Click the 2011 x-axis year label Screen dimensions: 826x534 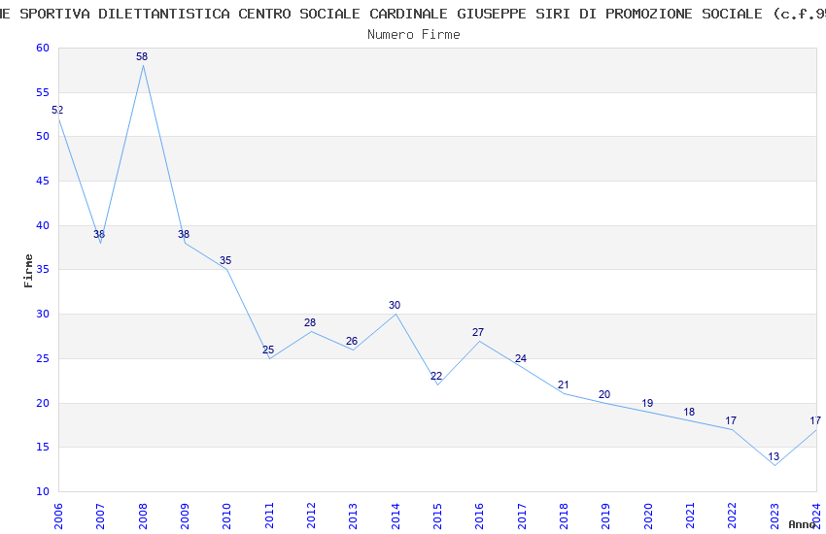269,516
